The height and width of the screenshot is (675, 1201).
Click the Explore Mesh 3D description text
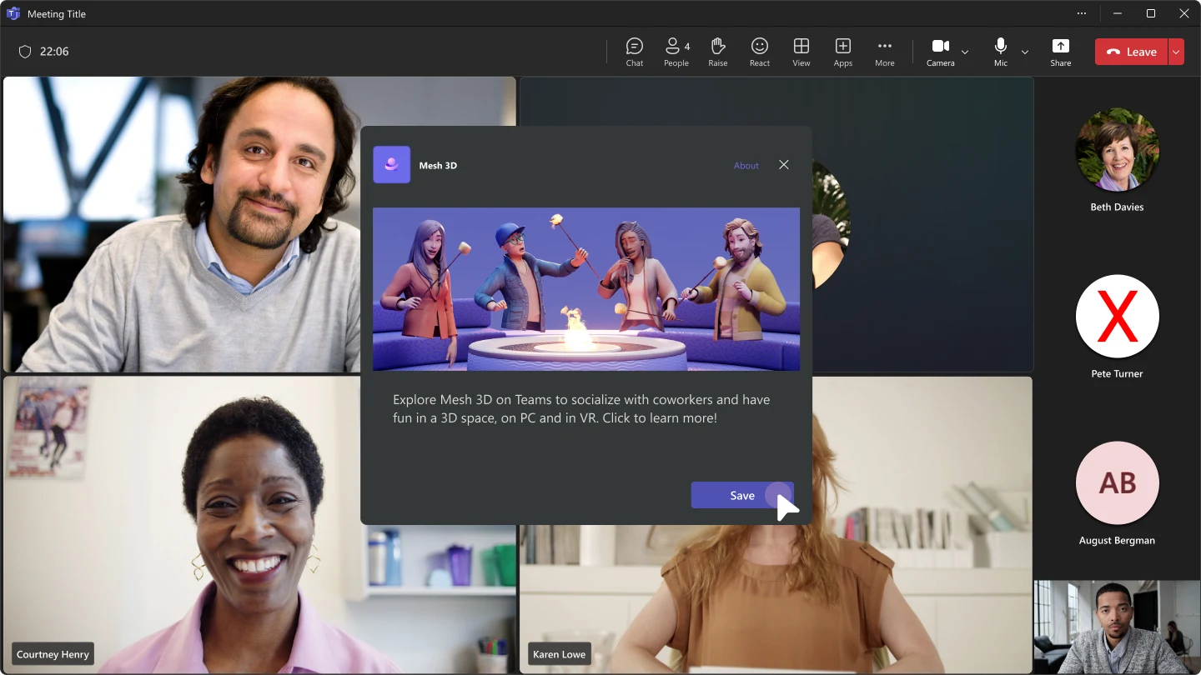581,408
